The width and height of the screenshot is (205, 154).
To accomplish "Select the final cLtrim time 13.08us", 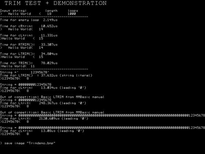I will tap(48, 131).
